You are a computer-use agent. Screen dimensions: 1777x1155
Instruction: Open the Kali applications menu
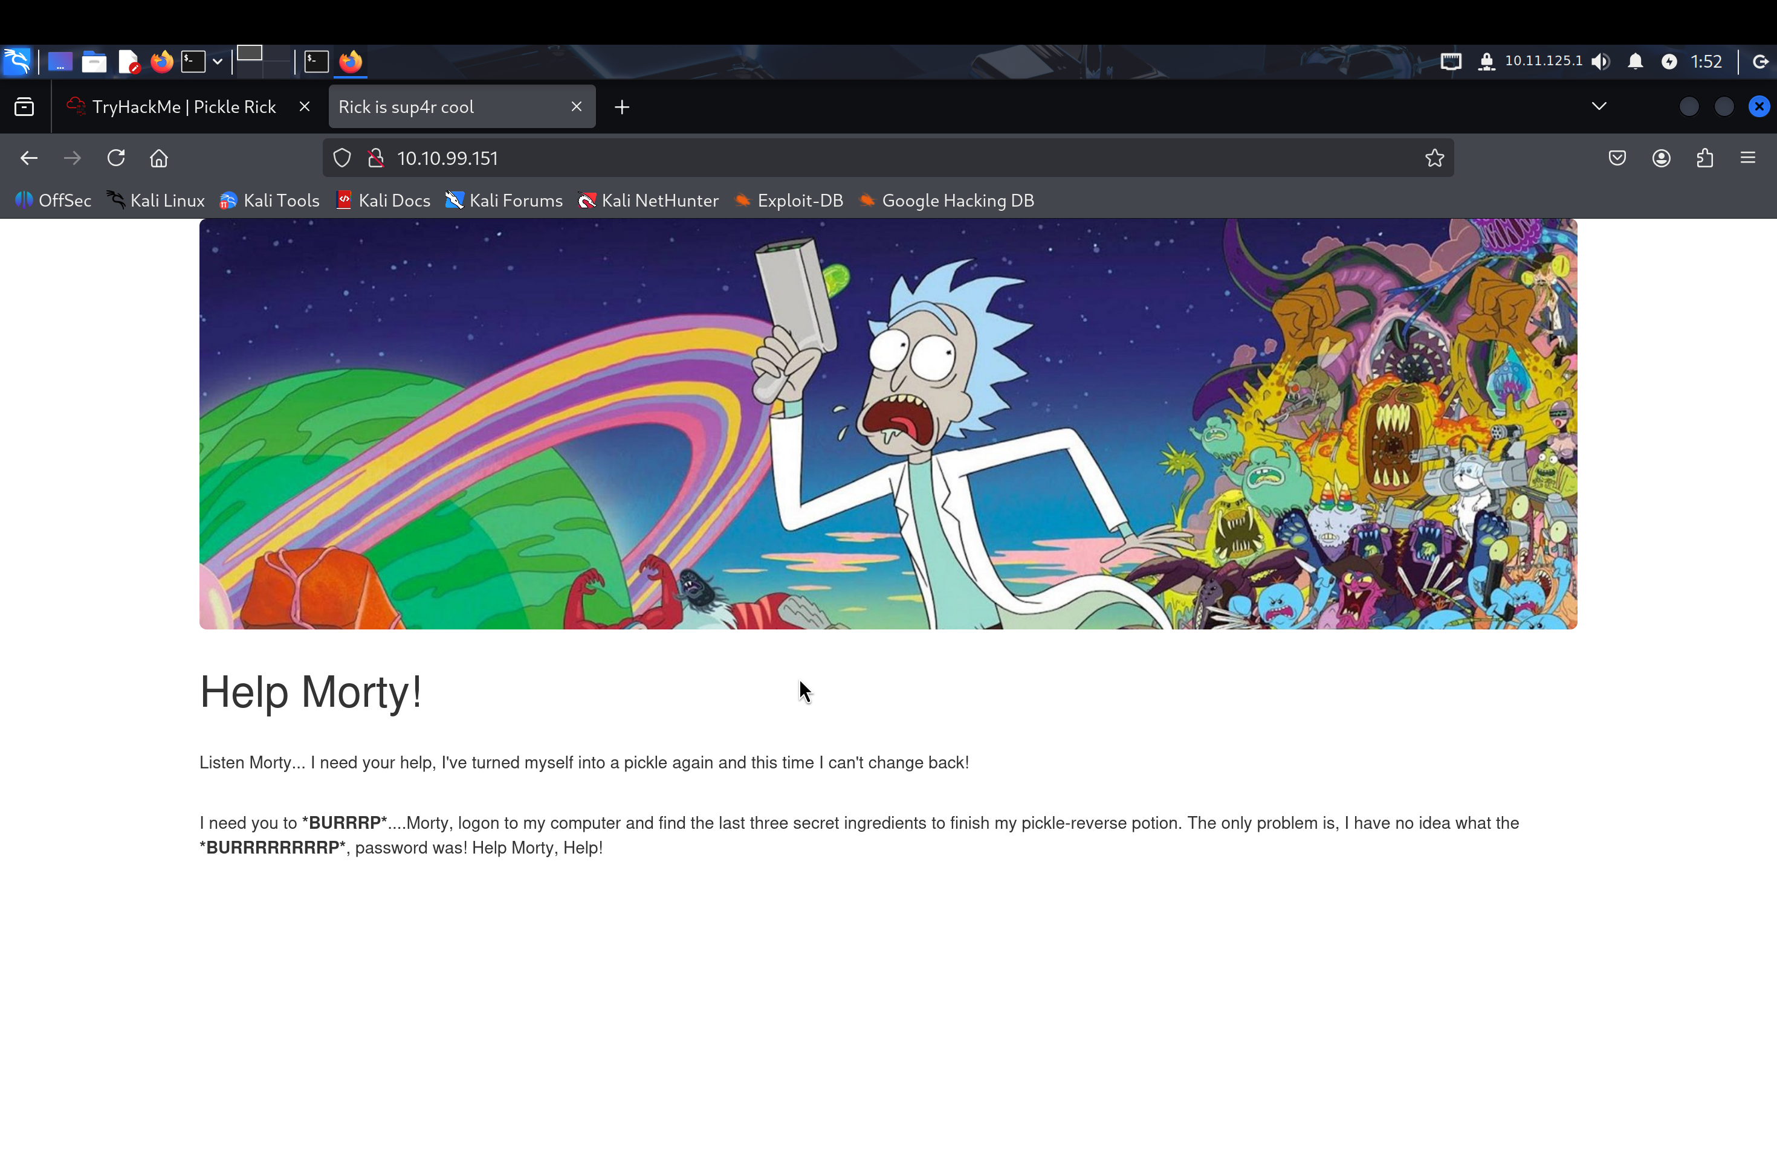17,61
